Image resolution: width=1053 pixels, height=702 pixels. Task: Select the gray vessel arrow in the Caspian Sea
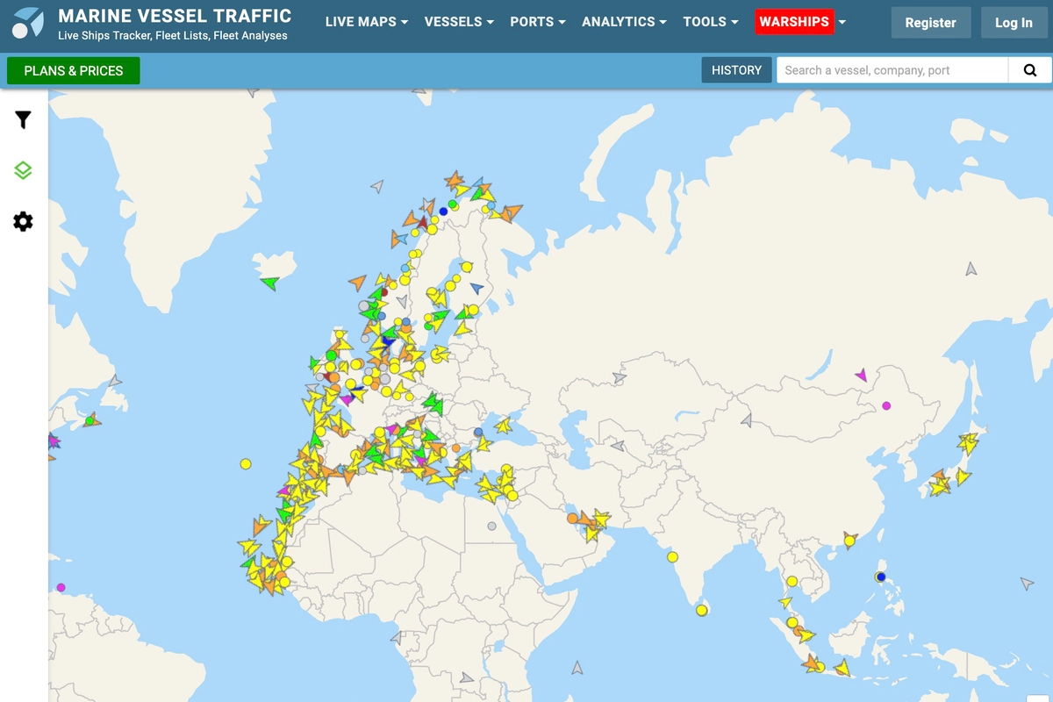618,445
